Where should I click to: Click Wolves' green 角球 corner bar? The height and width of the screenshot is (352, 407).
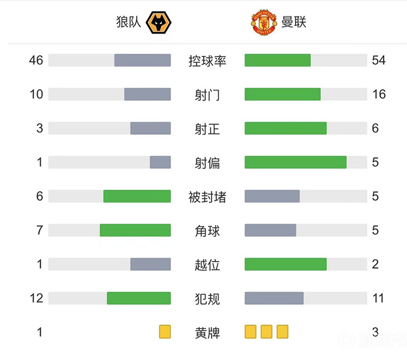click(135, 230)
